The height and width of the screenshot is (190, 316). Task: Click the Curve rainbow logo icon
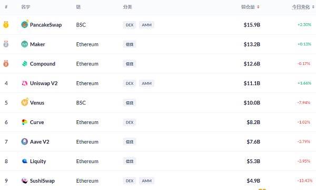[25, 122]
